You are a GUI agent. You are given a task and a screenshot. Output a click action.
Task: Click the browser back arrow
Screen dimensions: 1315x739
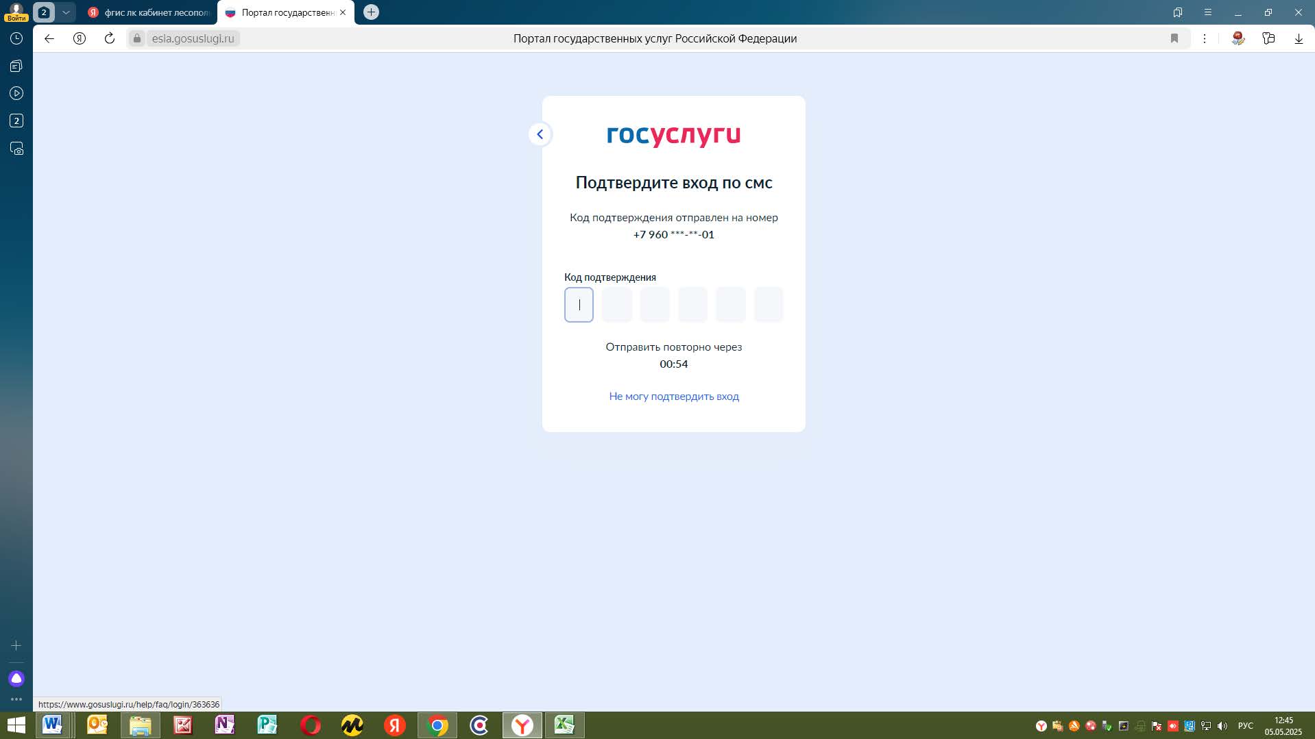pyautogui.click(x=49, y=38)
